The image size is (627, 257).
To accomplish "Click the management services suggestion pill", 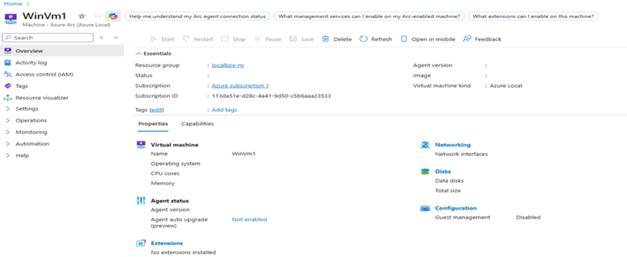I will [369, 17].
